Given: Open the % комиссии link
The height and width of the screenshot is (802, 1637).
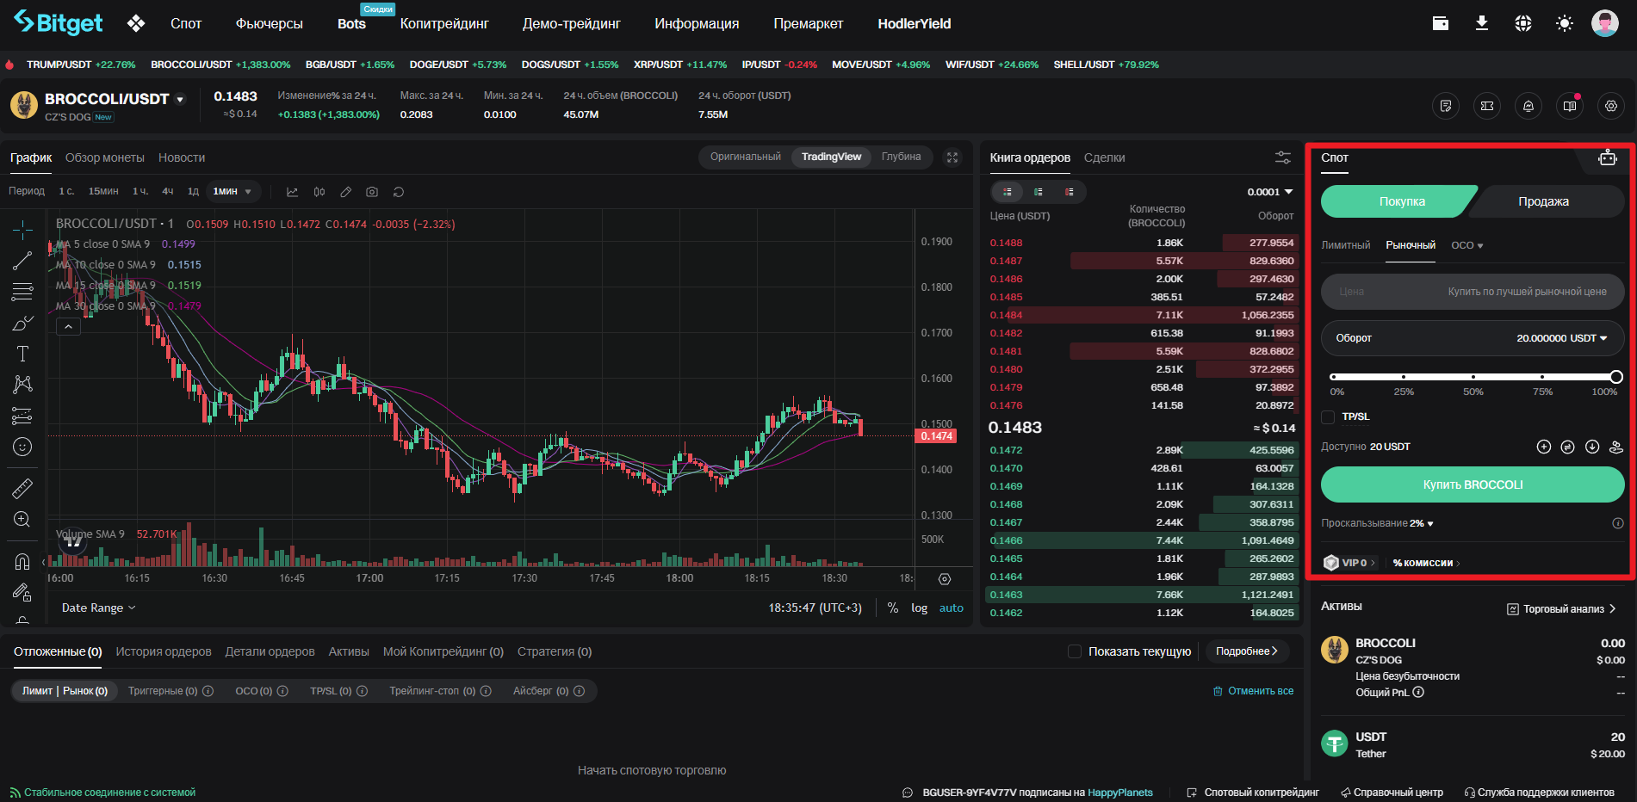Looking at the screenshot, I should click(x=1427, y=563).
